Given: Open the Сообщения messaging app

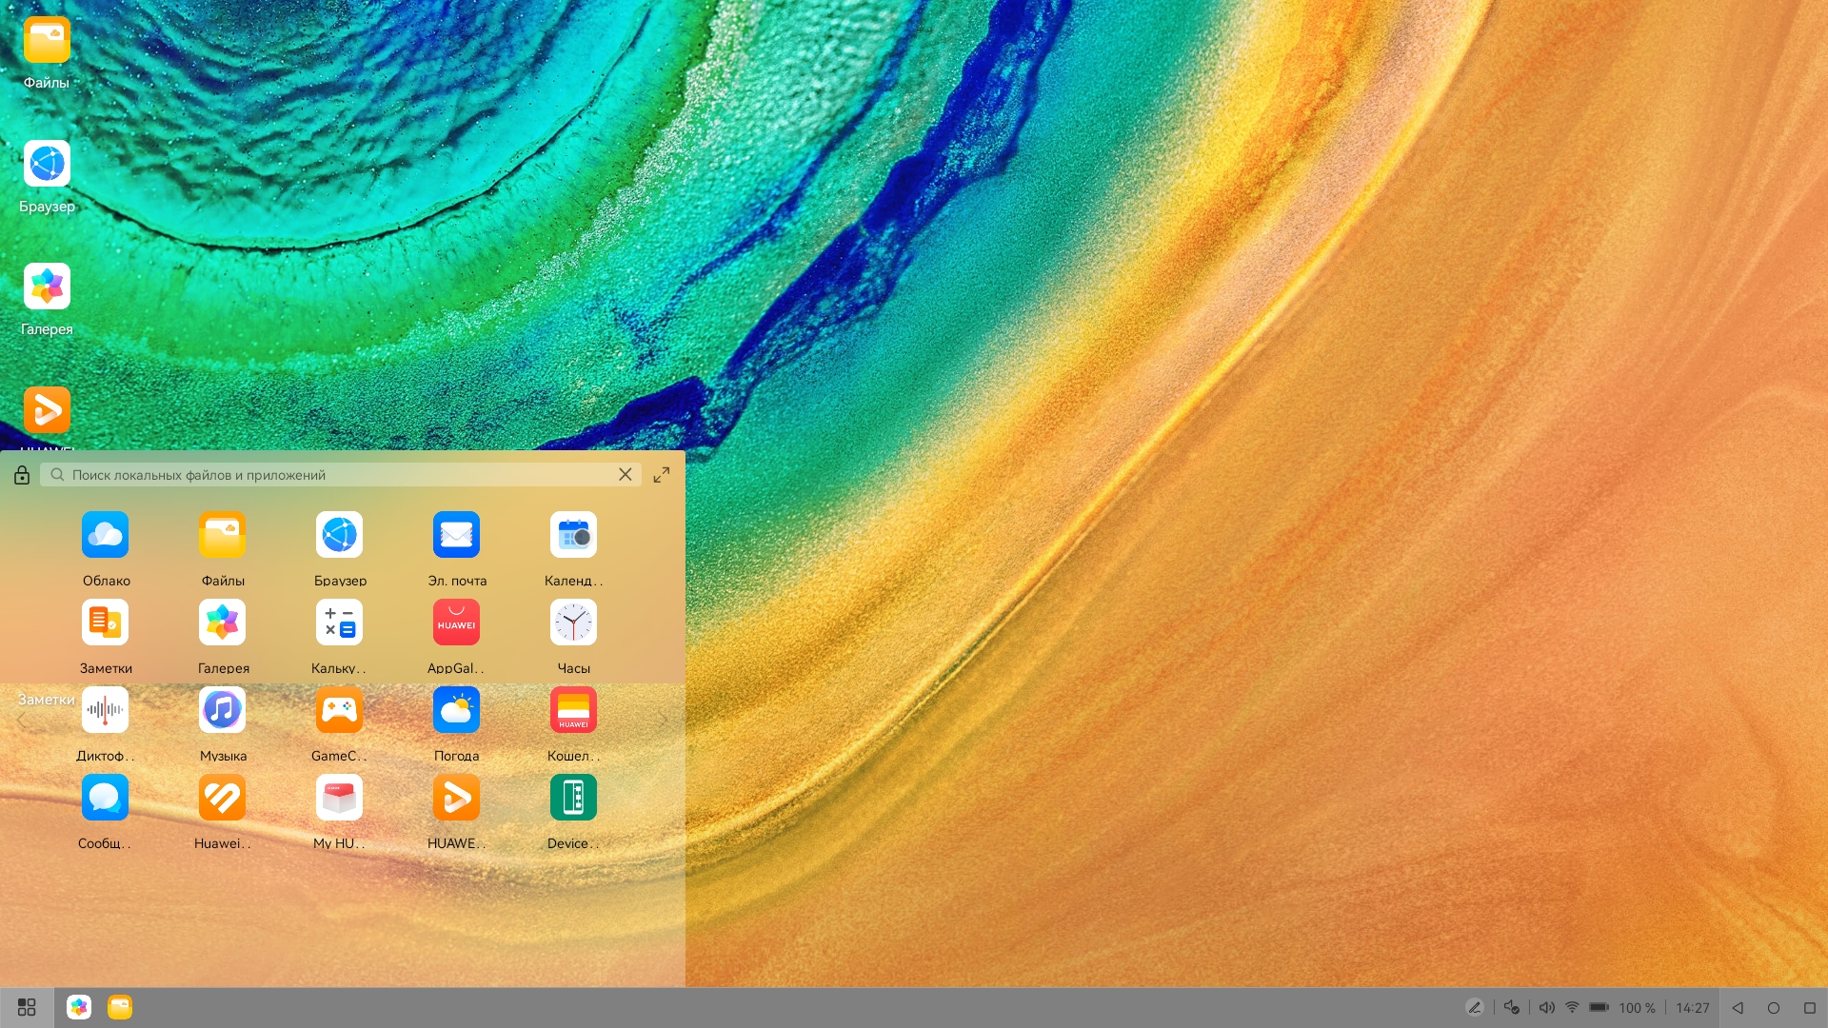Looking at the screenshot, I should (x=105, y=798).
